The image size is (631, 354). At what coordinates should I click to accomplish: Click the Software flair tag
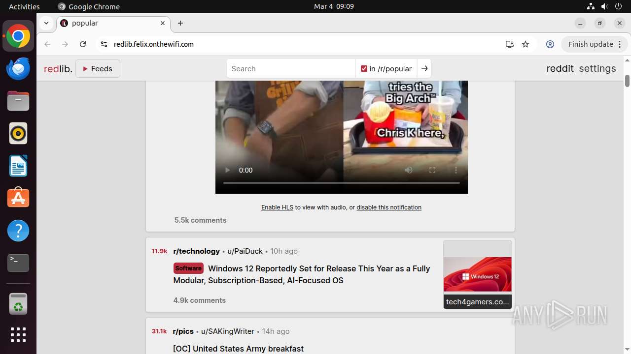(x=188, y=268)
